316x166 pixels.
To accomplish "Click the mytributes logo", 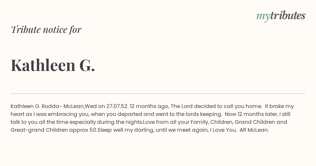I will (281, 16).
